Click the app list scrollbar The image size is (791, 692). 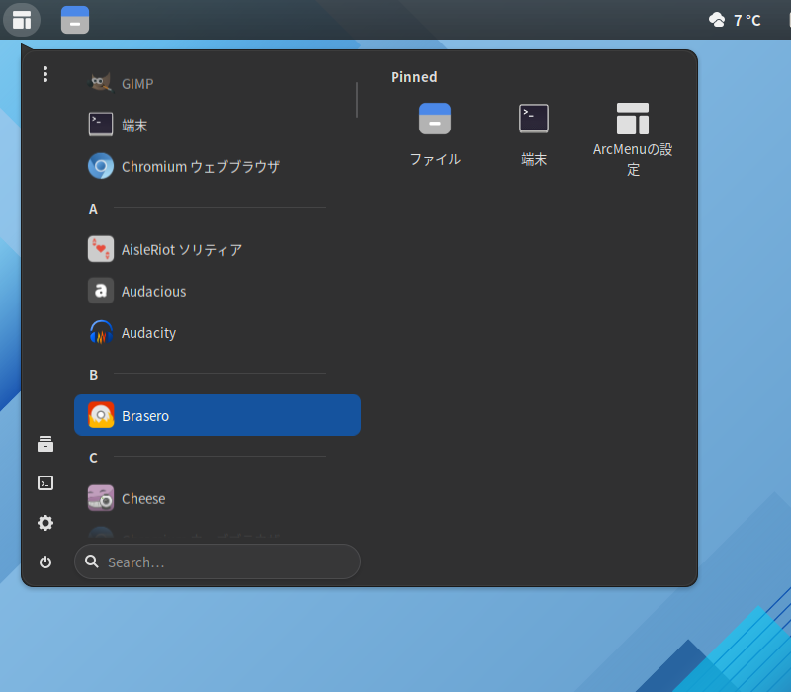[357, 100]
